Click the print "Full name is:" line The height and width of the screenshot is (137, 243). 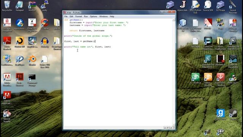coord(88,46)
